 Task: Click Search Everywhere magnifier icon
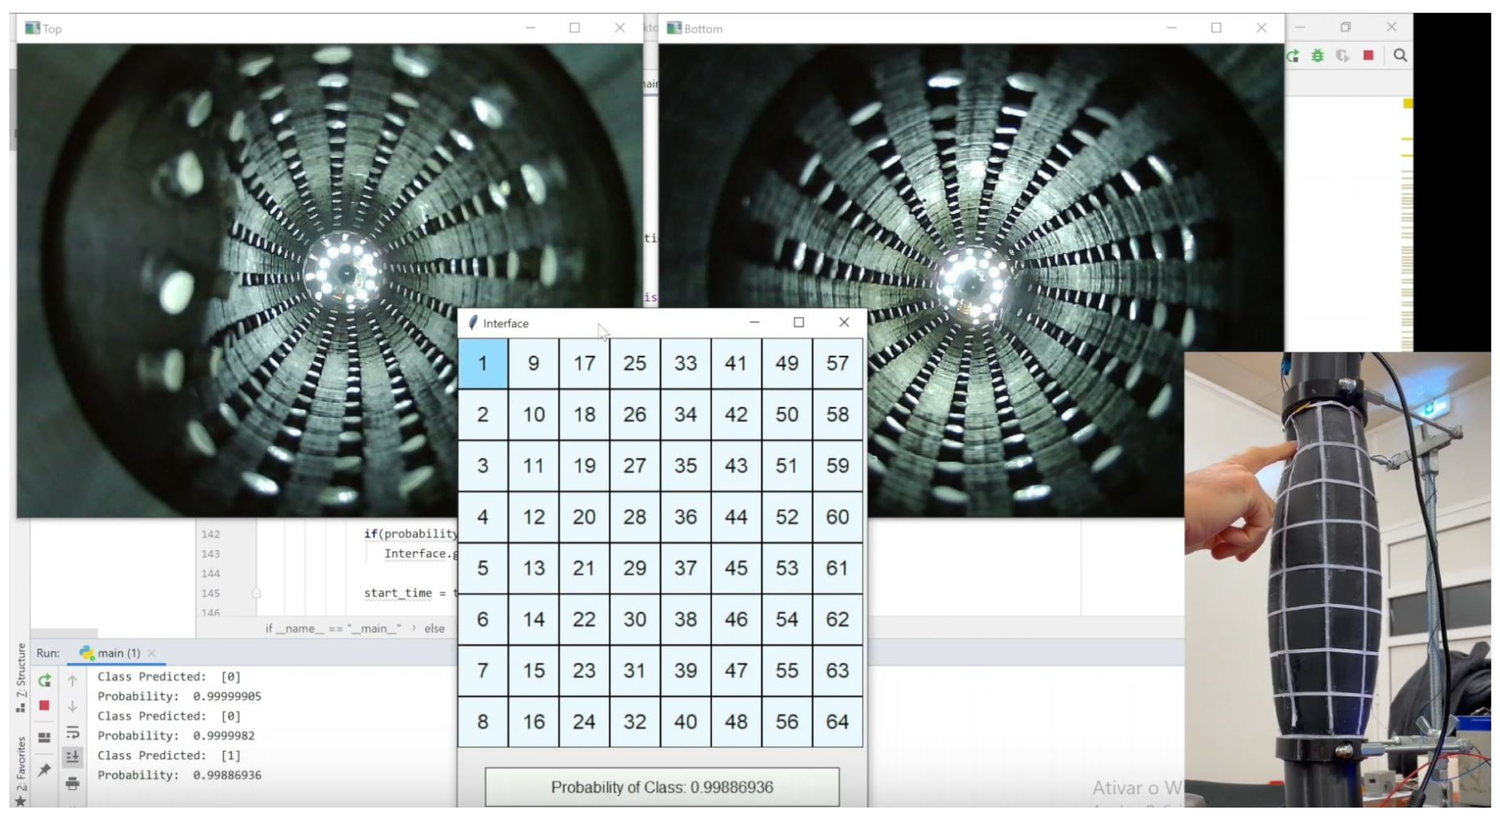[1400, 56]
